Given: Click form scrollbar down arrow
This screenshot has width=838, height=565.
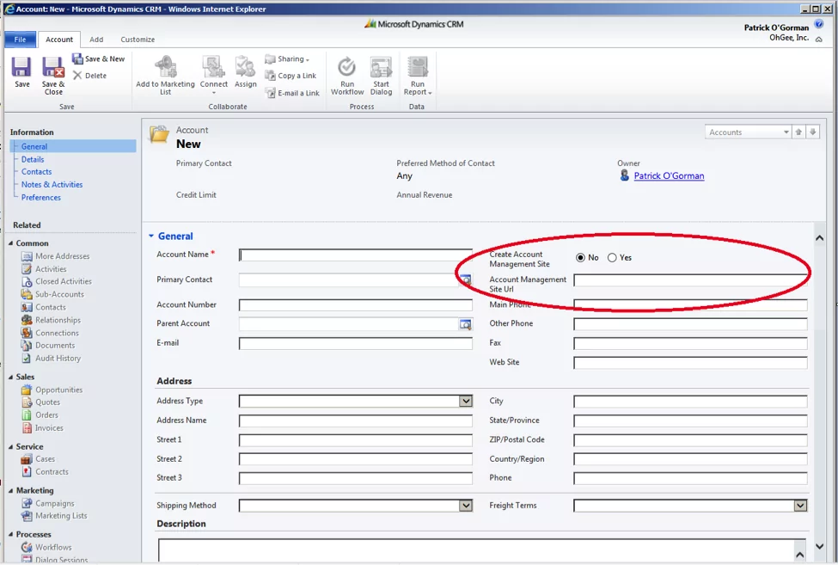Looking at the screenshot, I should coord(819,546).
